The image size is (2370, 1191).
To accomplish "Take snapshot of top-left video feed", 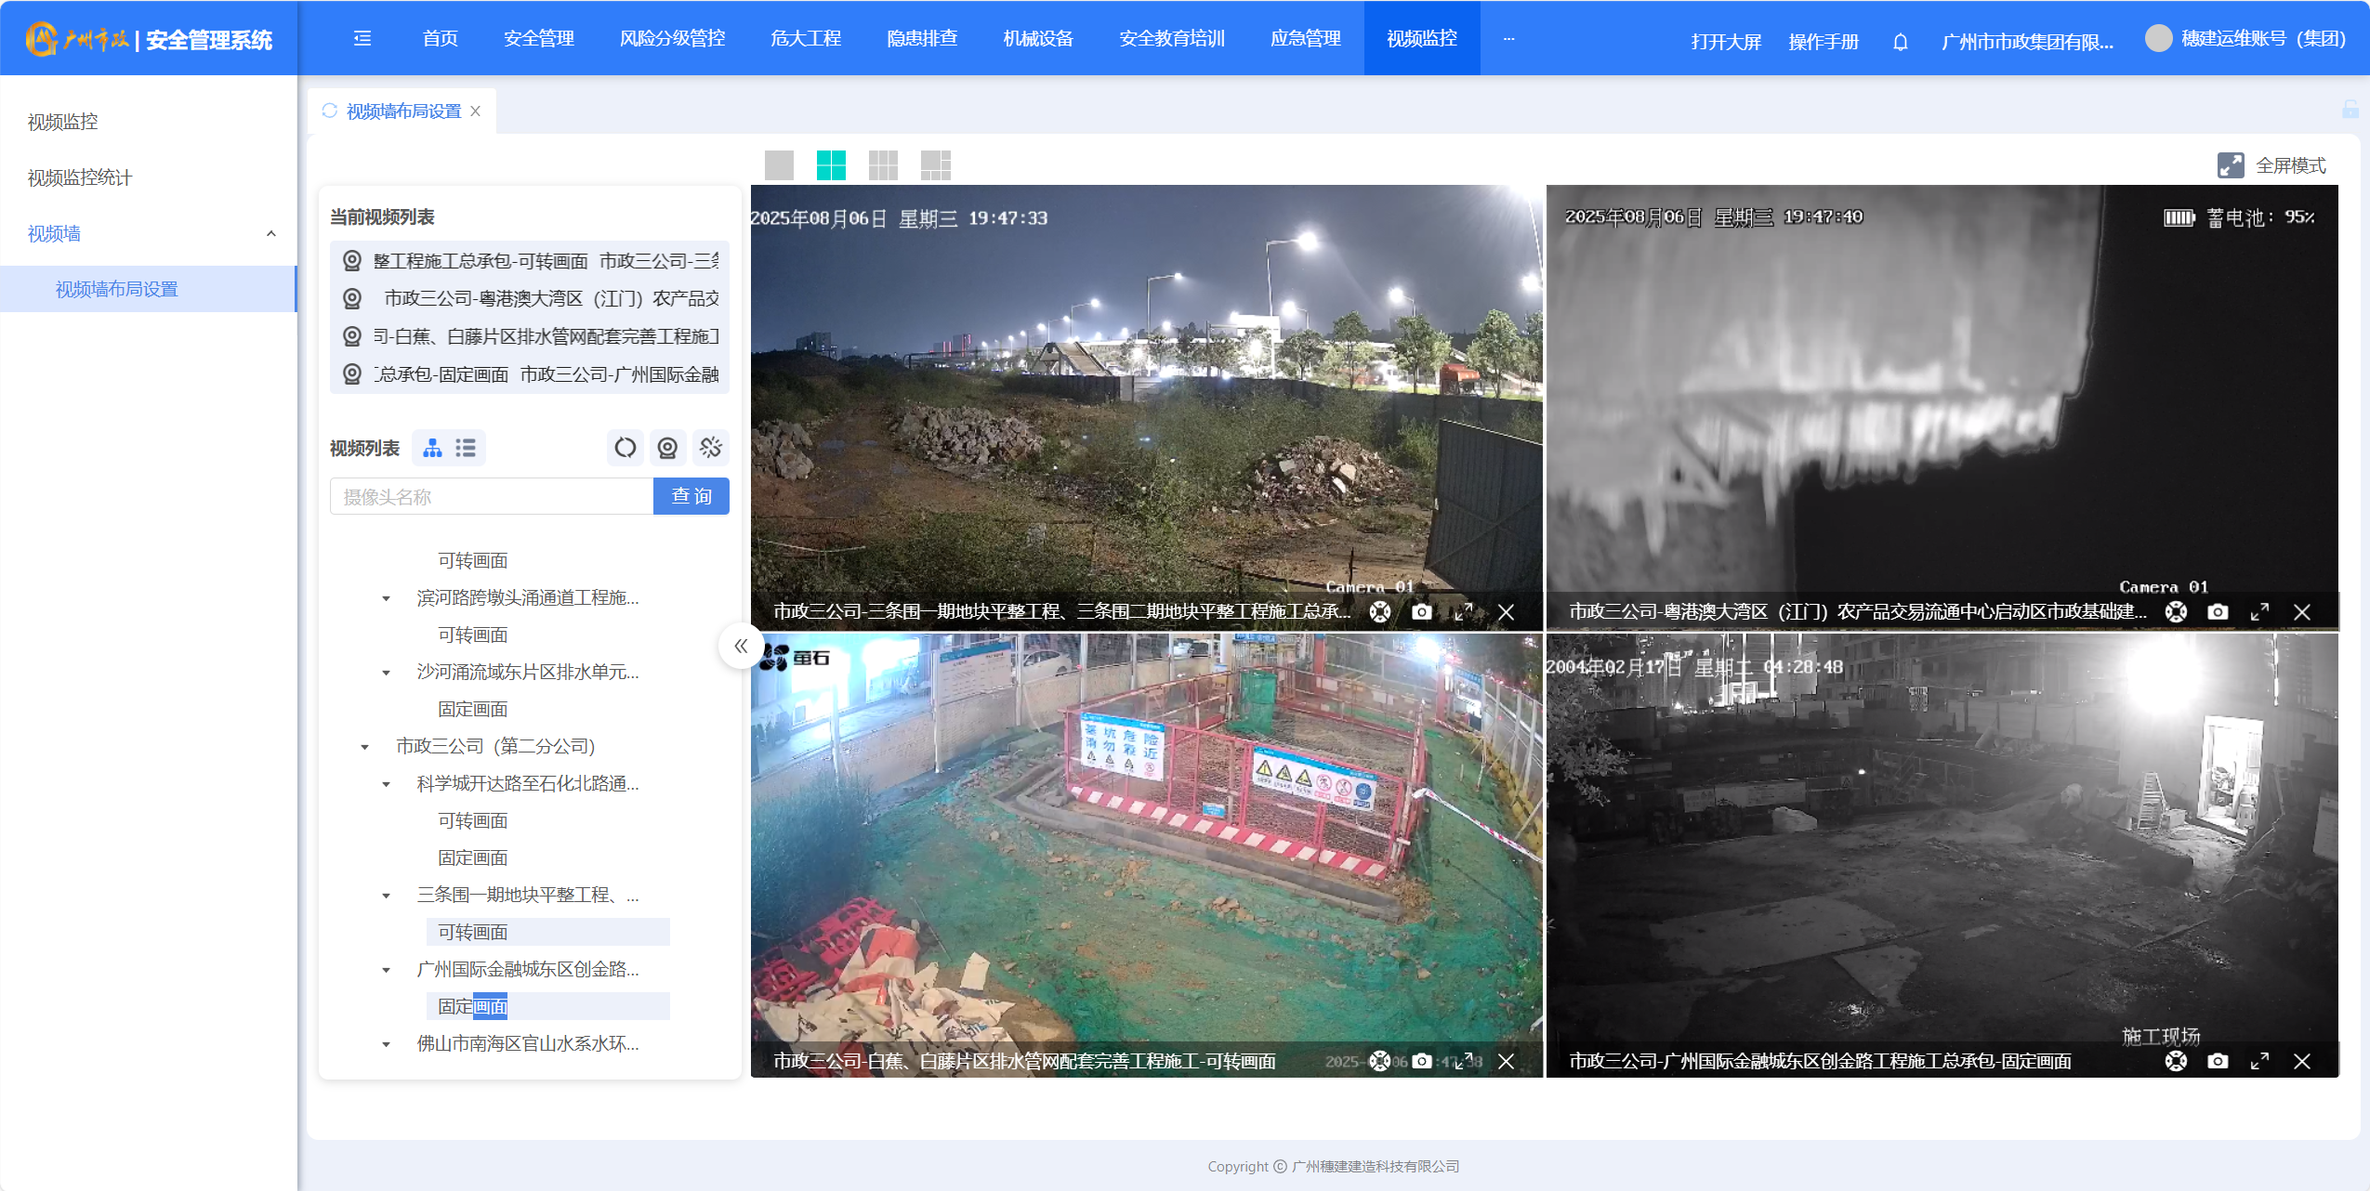I will coord(1421,612).
